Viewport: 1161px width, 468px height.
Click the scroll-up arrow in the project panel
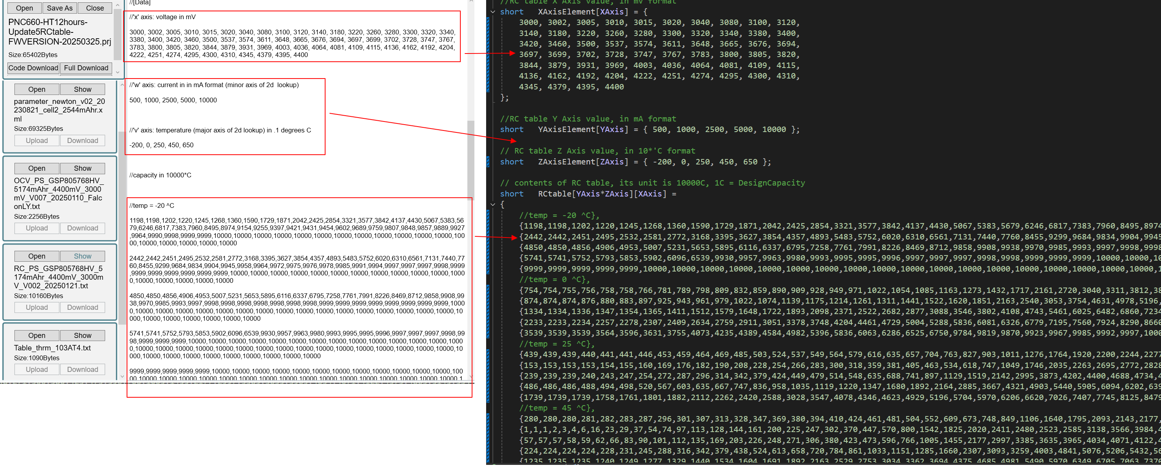click(x=118, y=5)
